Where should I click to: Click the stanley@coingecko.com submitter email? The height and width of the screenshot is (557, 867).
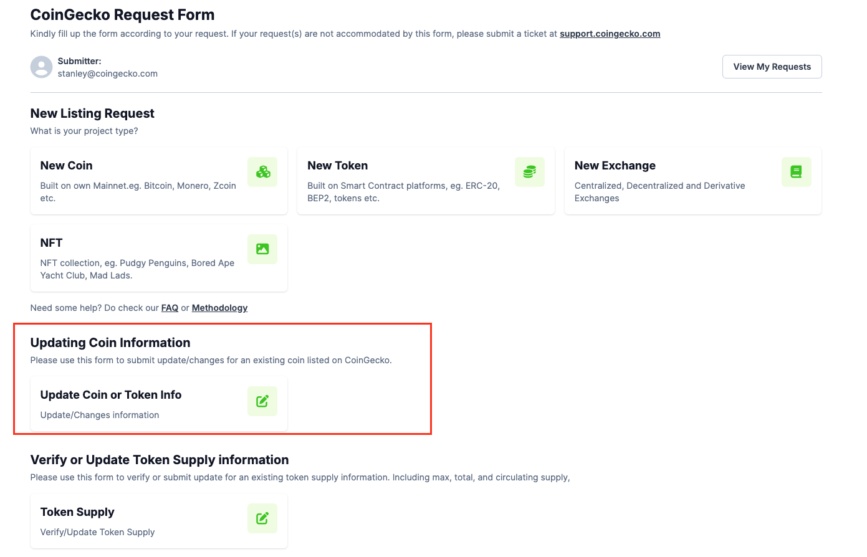click(108, 74)
